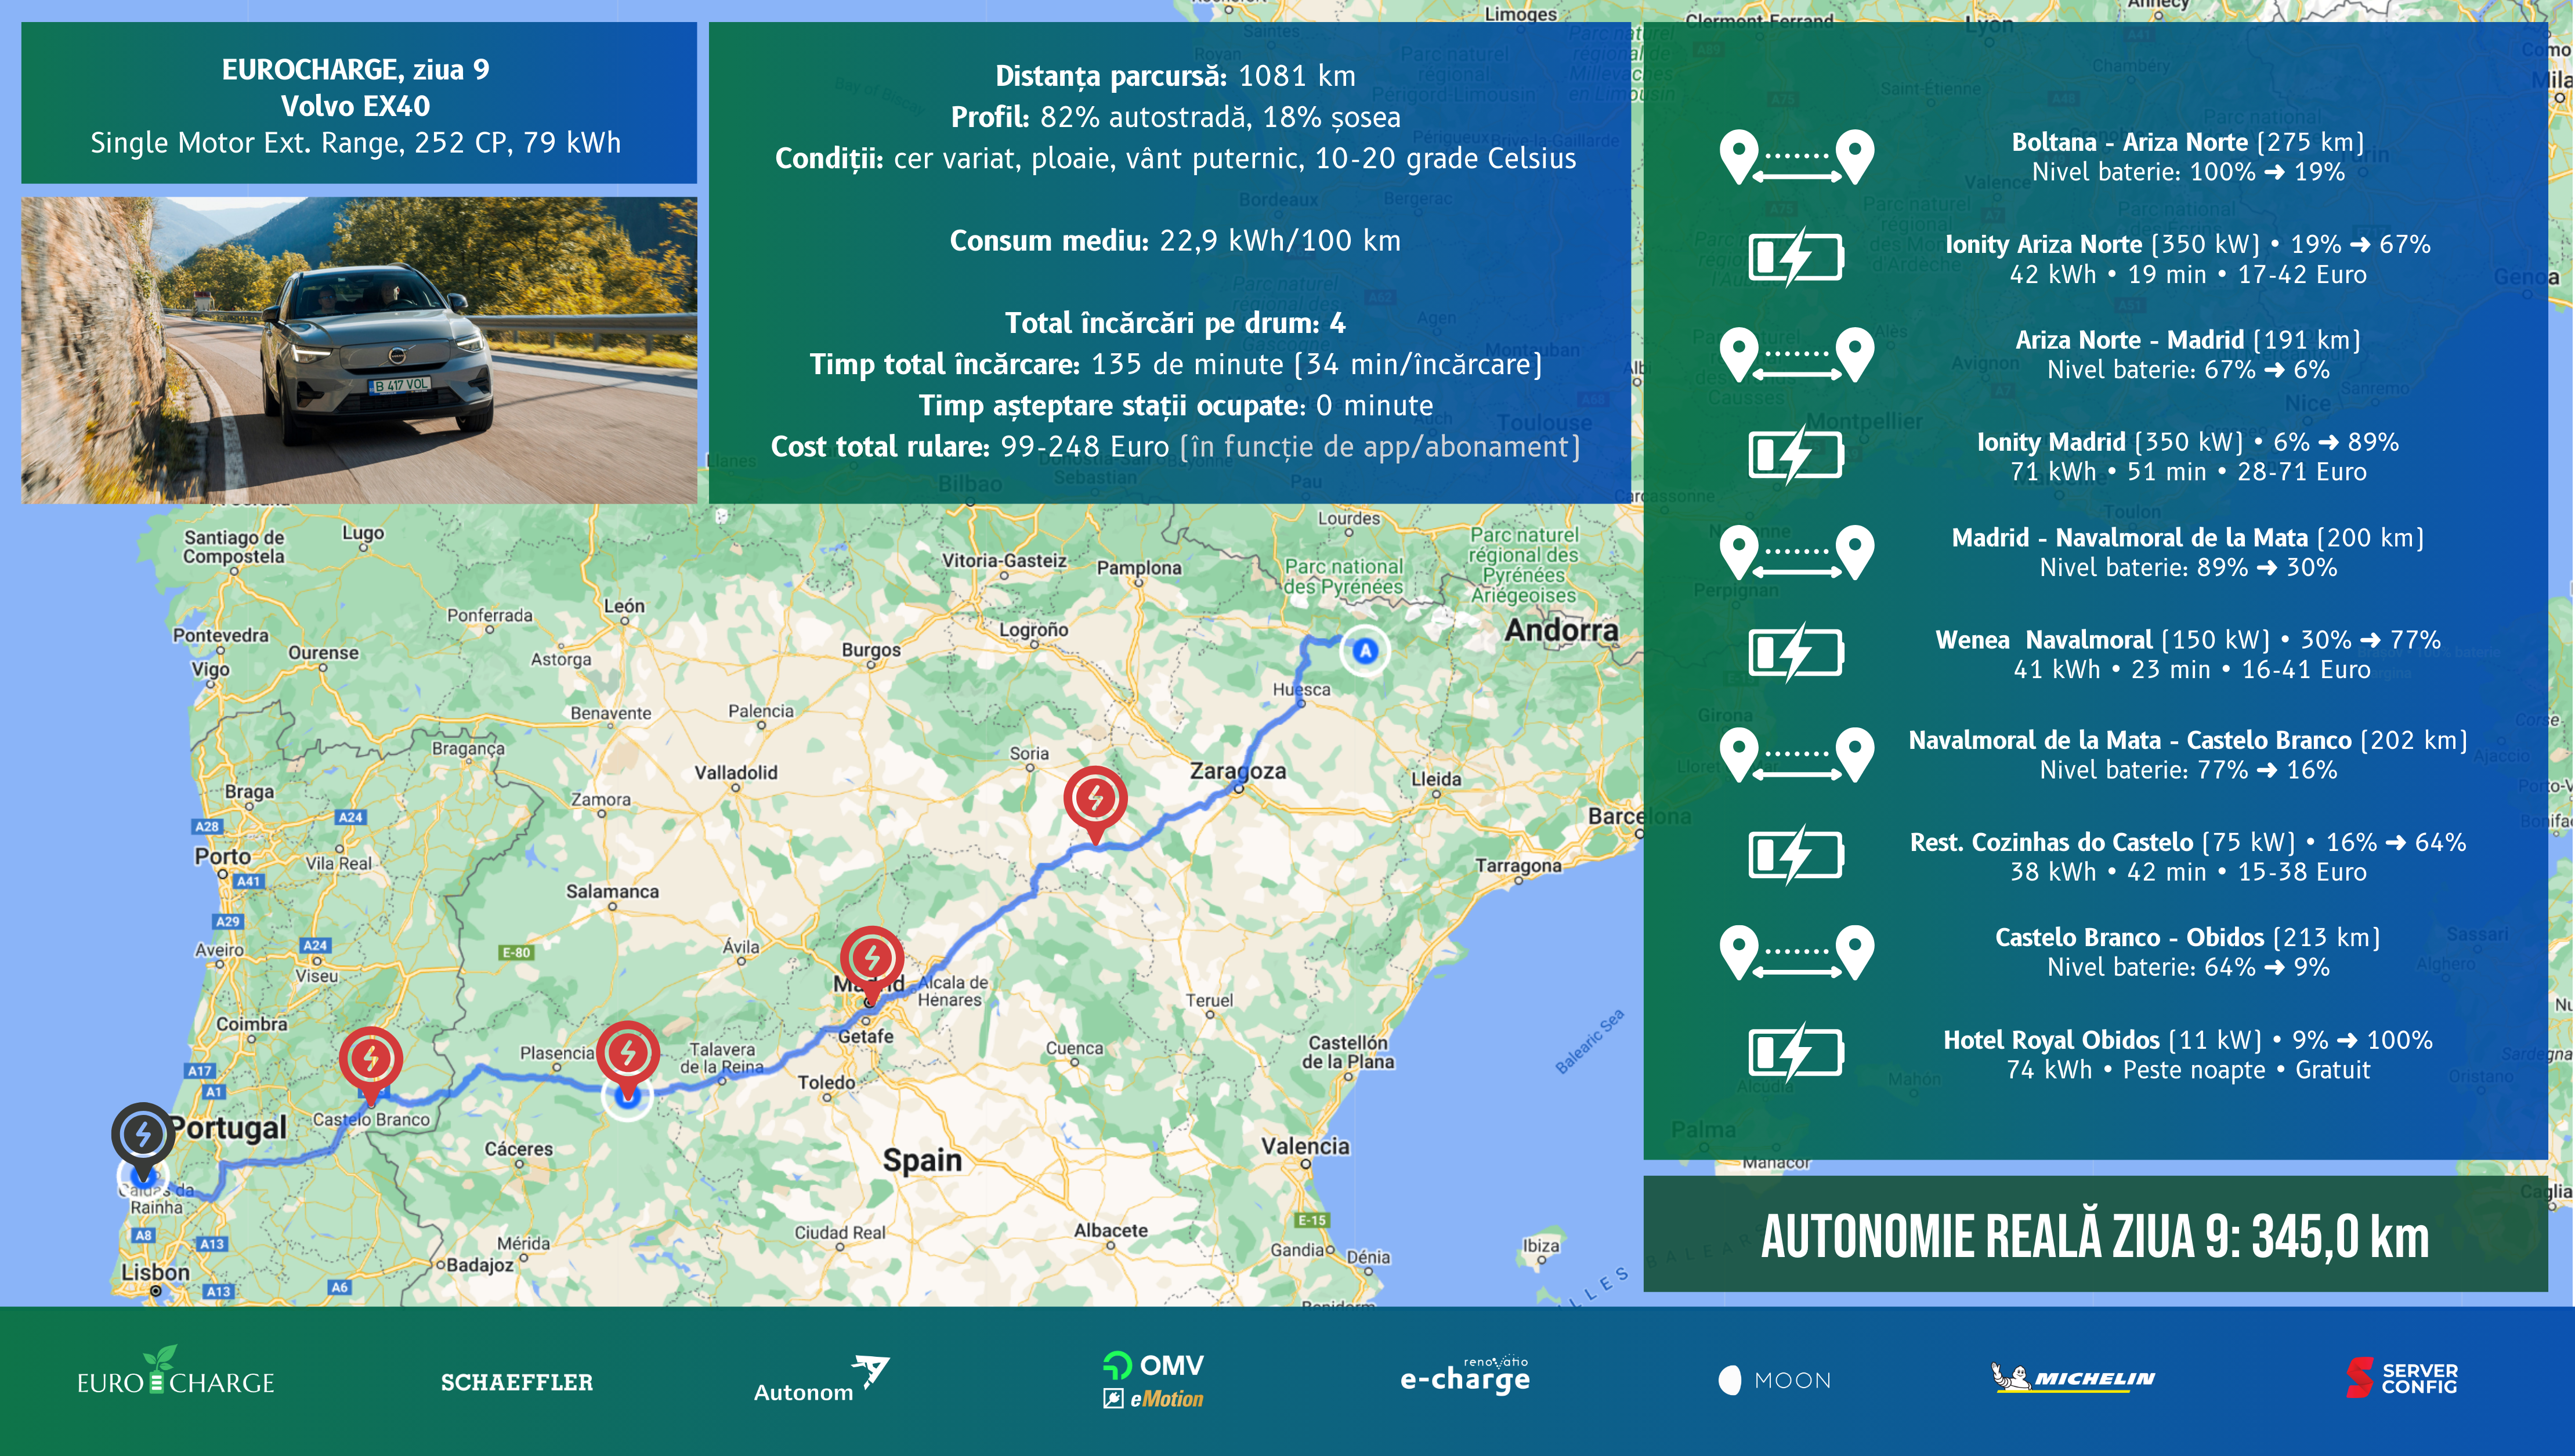Click the 'Condiții: cer variat, ploaie' line
This screenshot has width=2575, height=1456.
pyautogui.click(x=1176, y=158)
